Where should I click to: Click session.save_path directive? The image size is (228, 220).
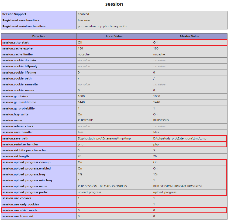click(x=15, y=138)
